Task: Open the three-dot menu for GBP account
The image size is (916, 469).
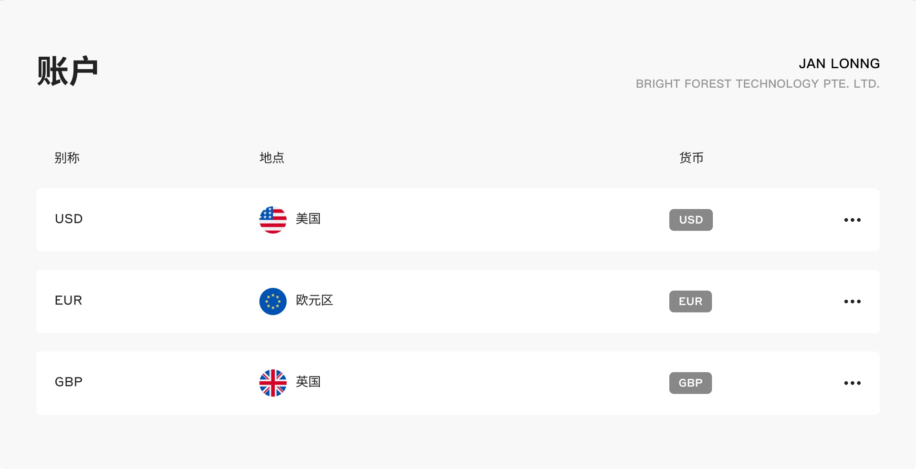Action: tap(852, 383)
